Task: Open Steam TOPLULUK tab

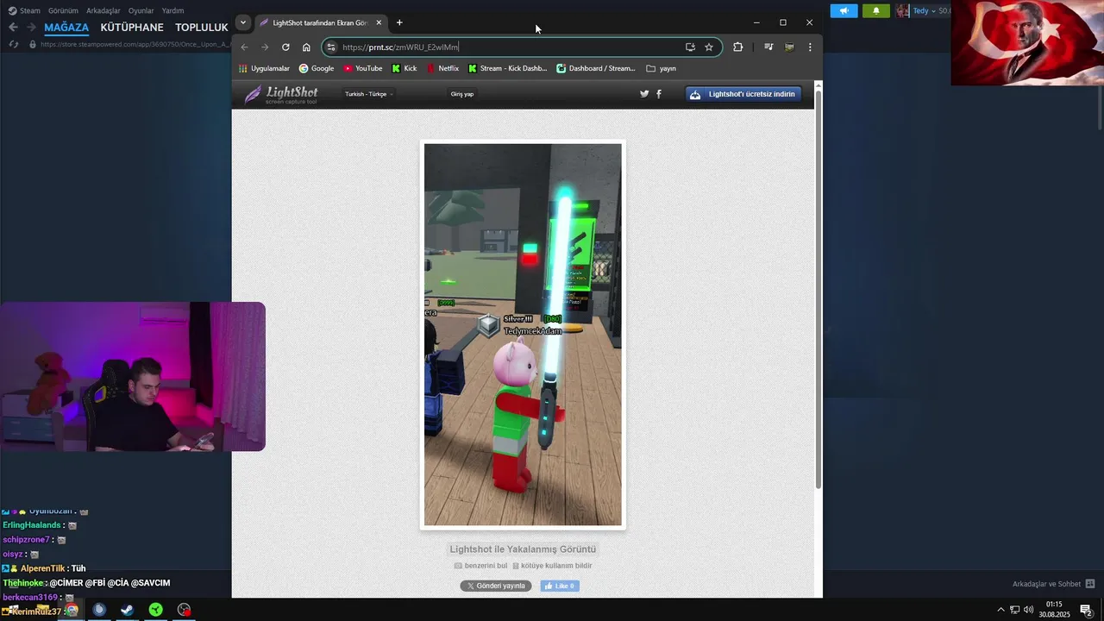Action: [x=202, y=28]
